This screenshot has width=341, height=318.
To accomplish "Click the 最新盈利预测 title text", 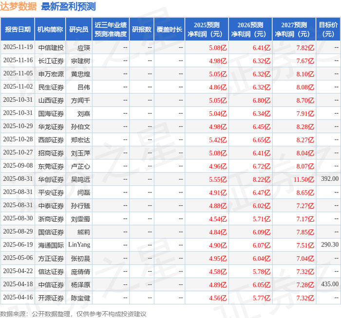I will pyautogui.click(x=68, y=6).
